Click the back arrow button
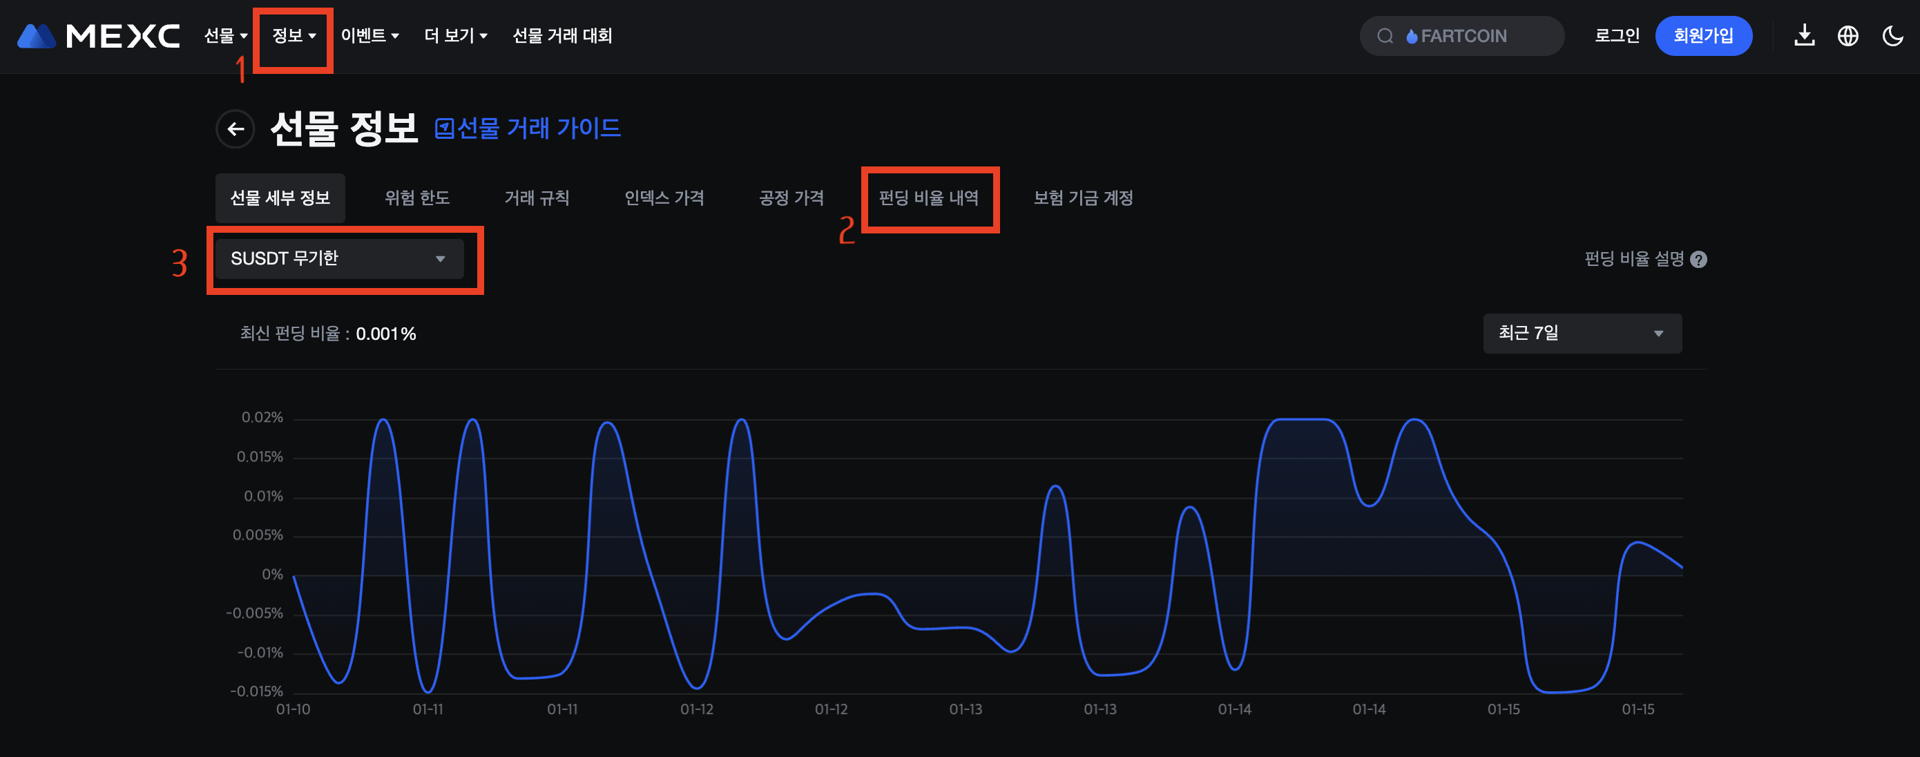1920x757 pixels. point(236,129)
